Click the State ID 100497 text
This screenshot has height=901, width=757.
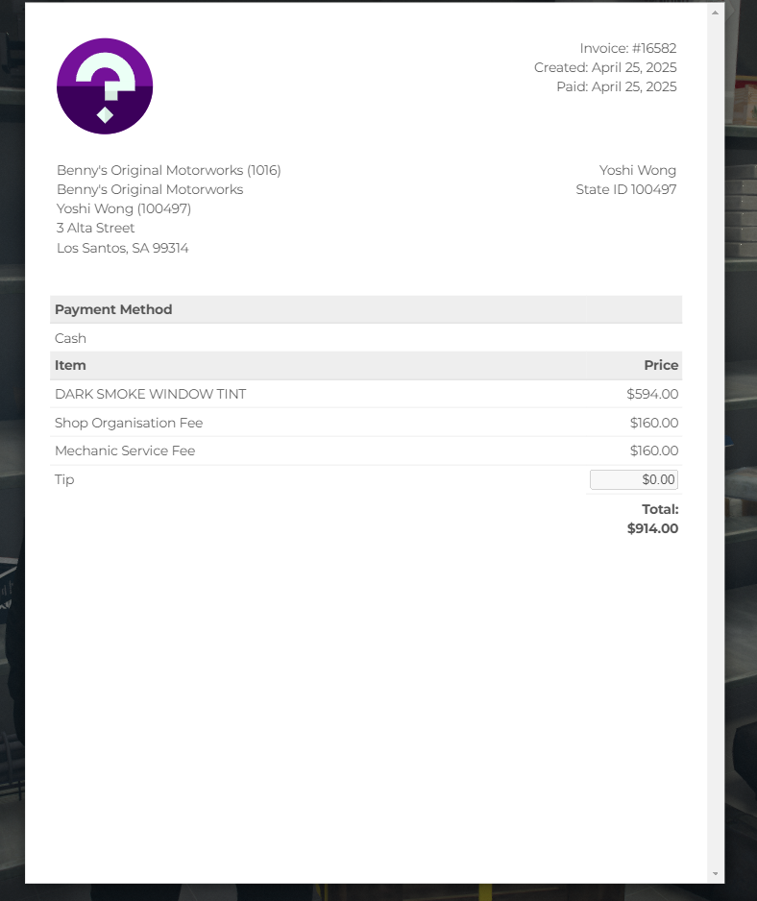point(626,189)
